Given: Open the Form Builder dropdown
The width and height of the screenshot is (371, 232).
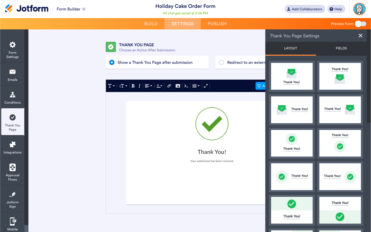Looking at the screenshot, I should (x=71, y=9).
